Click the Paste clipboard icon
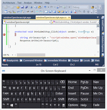This screenshot has width=107, height=110. pyautogui.click(x=40, y=7)
